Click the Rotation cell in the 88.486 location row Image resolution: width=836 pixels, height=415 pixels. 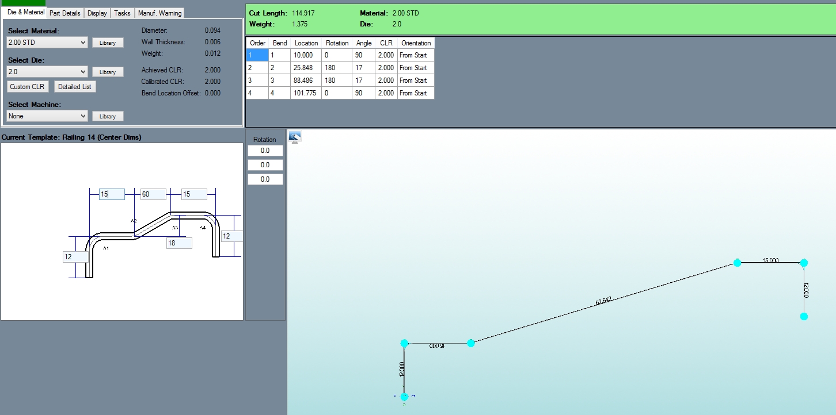(337, 80)
